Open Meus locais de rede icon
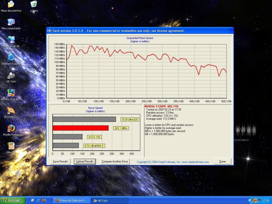Viewport: 272px width, 204px height. pyautogui.click(x=11, y=40)
